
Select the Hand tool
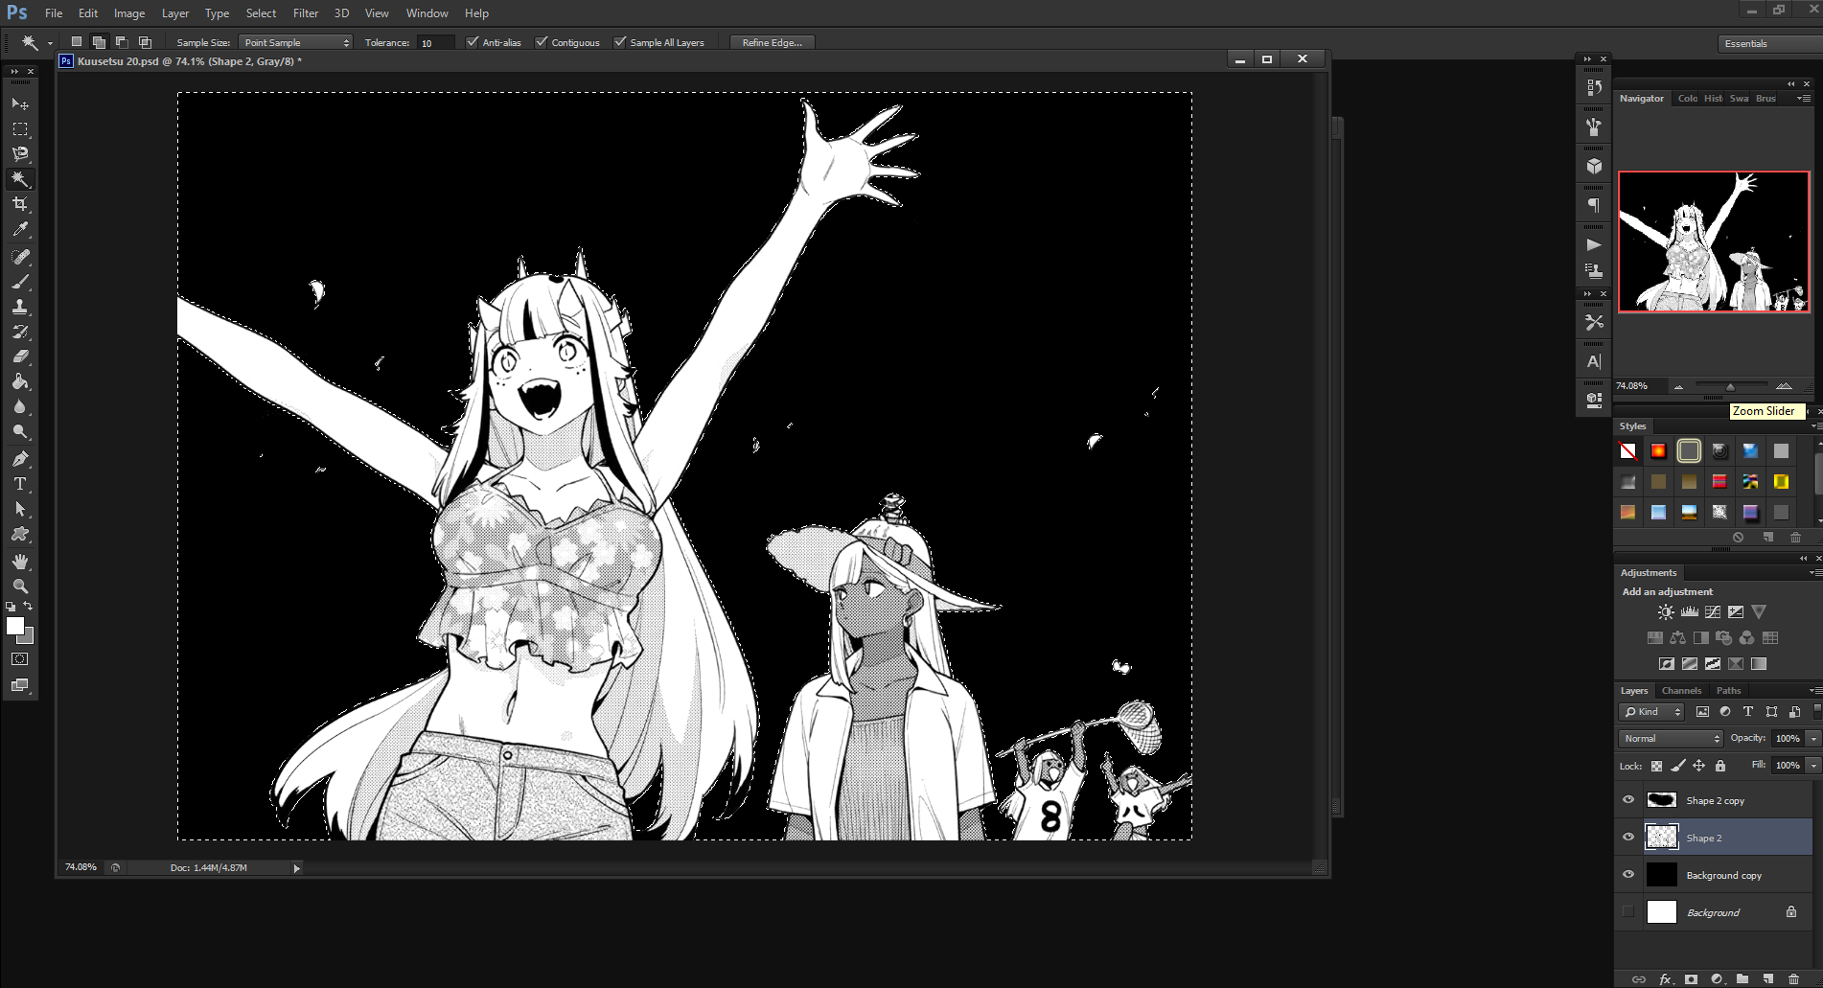[20, 562]
